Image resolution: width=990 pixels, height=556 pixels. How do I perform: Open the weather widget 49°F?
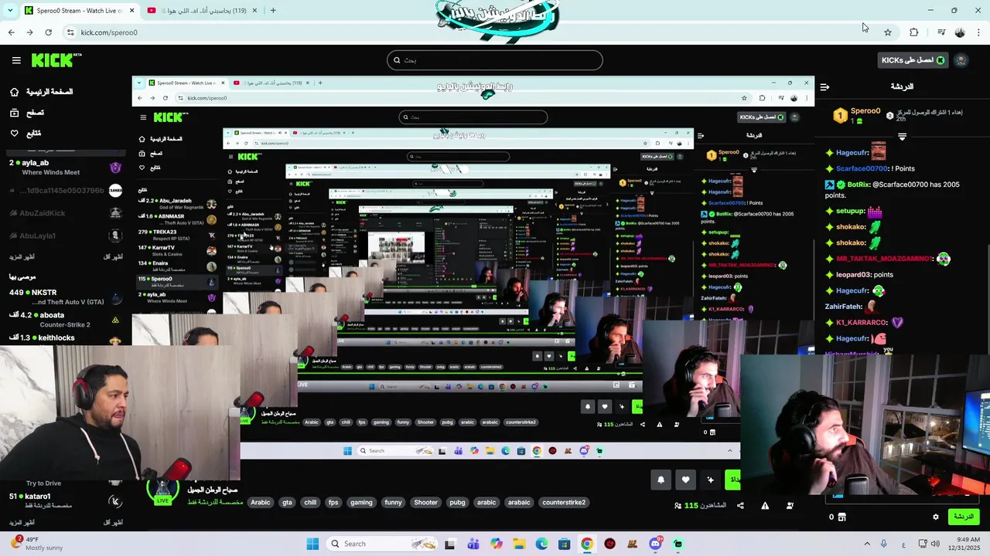[x=37, y=544]
